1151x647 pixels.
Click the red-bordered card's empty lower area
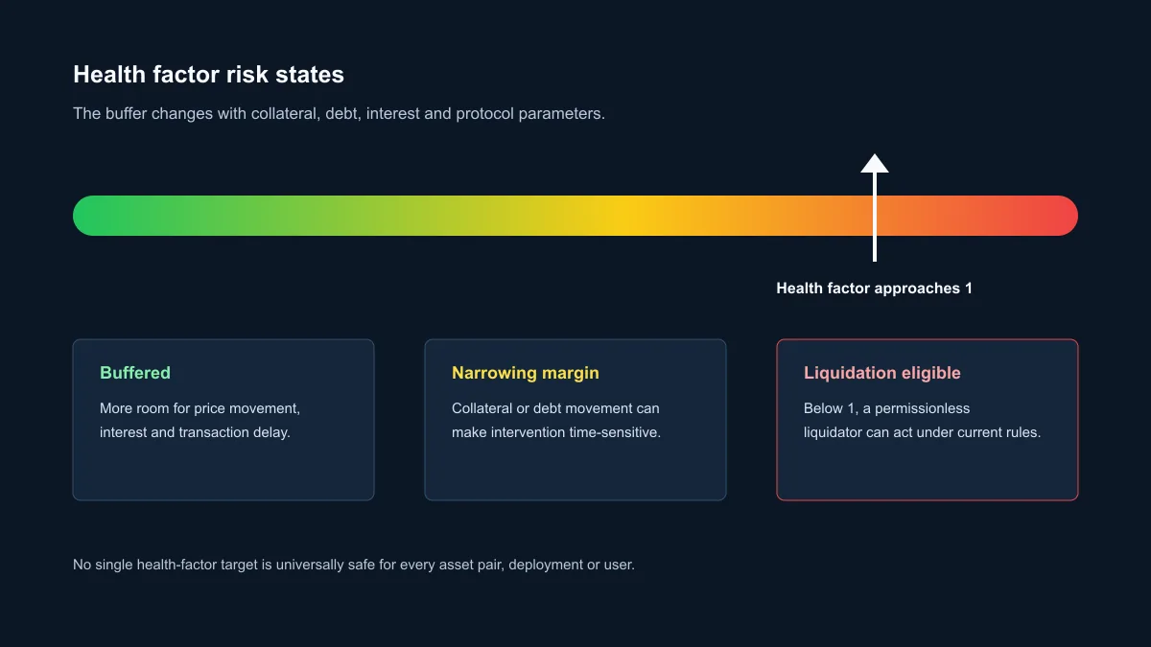(928, 471)
